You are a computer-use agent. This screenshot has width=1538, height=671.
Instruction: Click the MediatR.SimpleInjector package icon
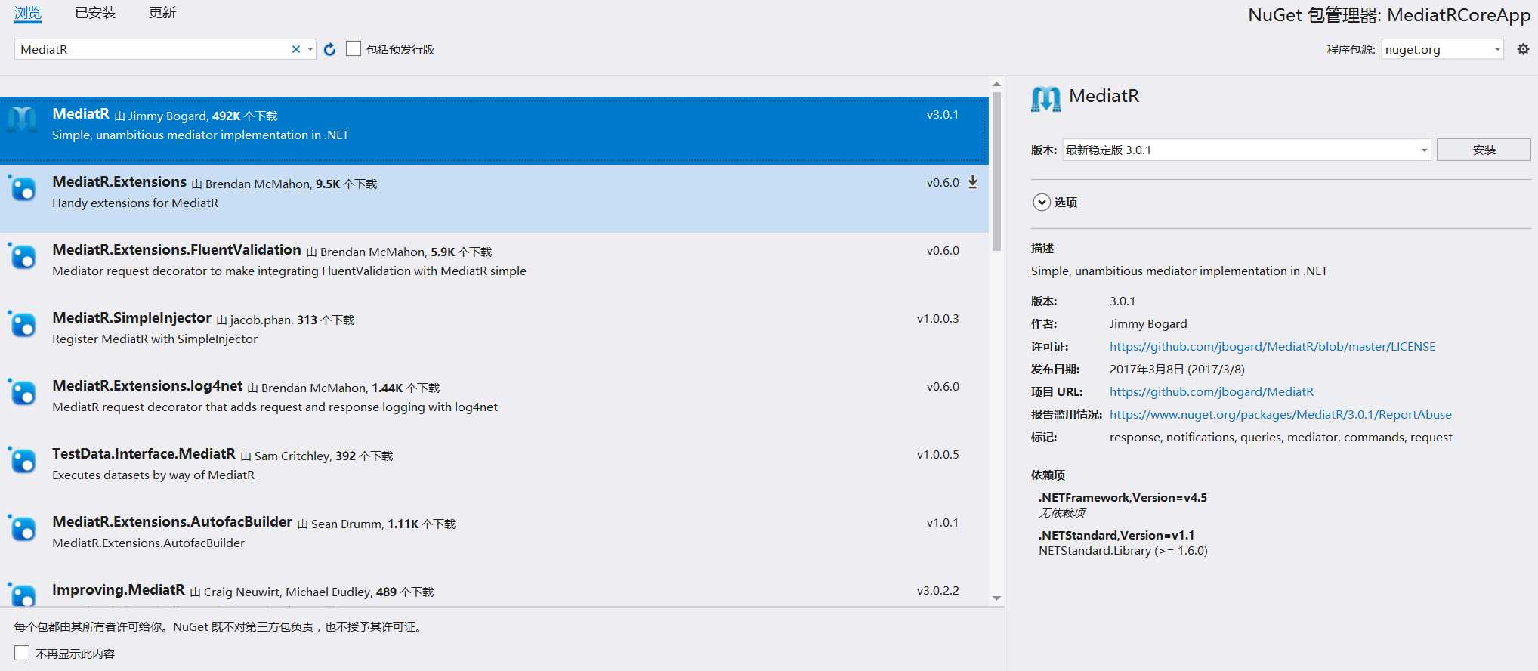[x=22, y=323]
